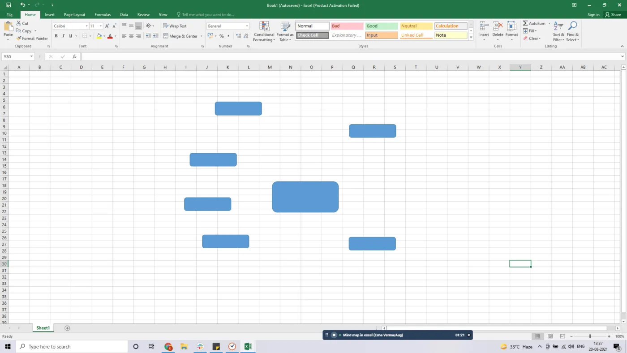This screenshot has height=353, width=627.
Task: Set the zoom slider to a new level
Action: coord(589,336)
